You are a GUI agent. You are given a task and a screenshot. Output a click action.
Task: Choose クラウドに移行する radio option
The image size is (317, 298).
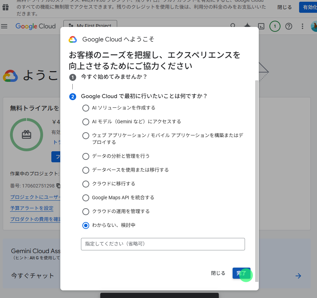click(x=86, y=184)
